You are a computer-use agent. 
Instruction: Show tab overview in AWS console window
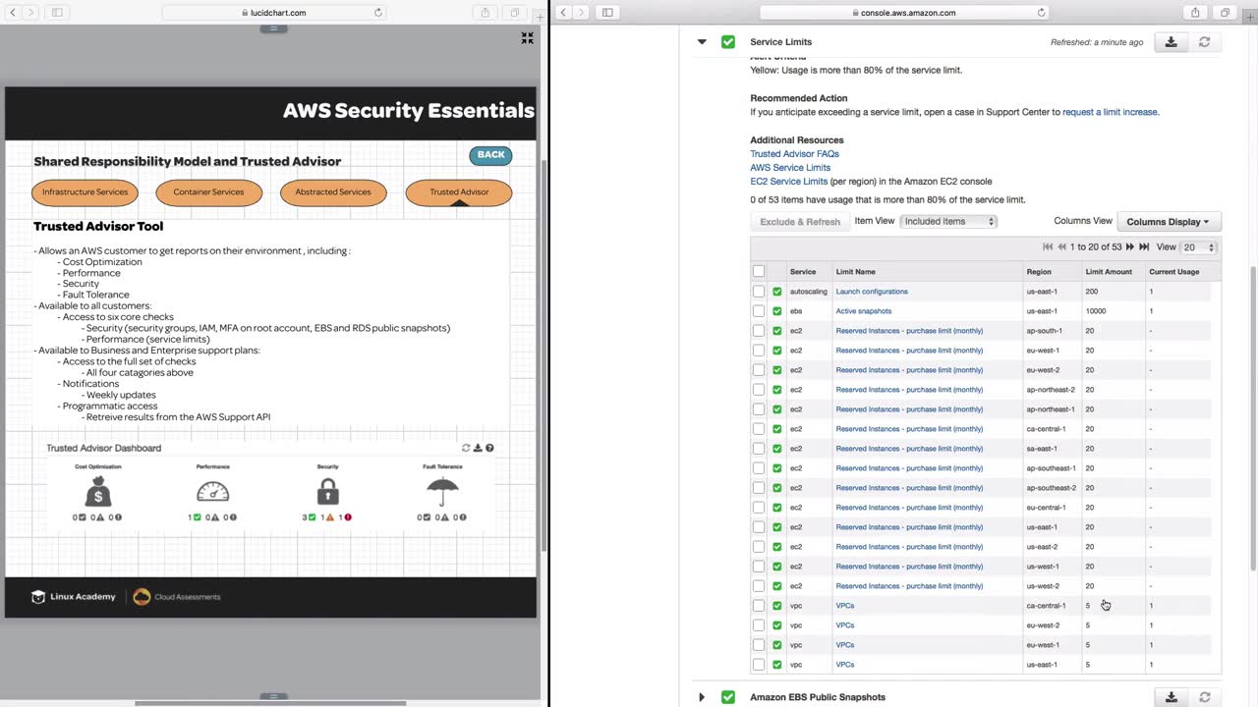pos(1225,13)
